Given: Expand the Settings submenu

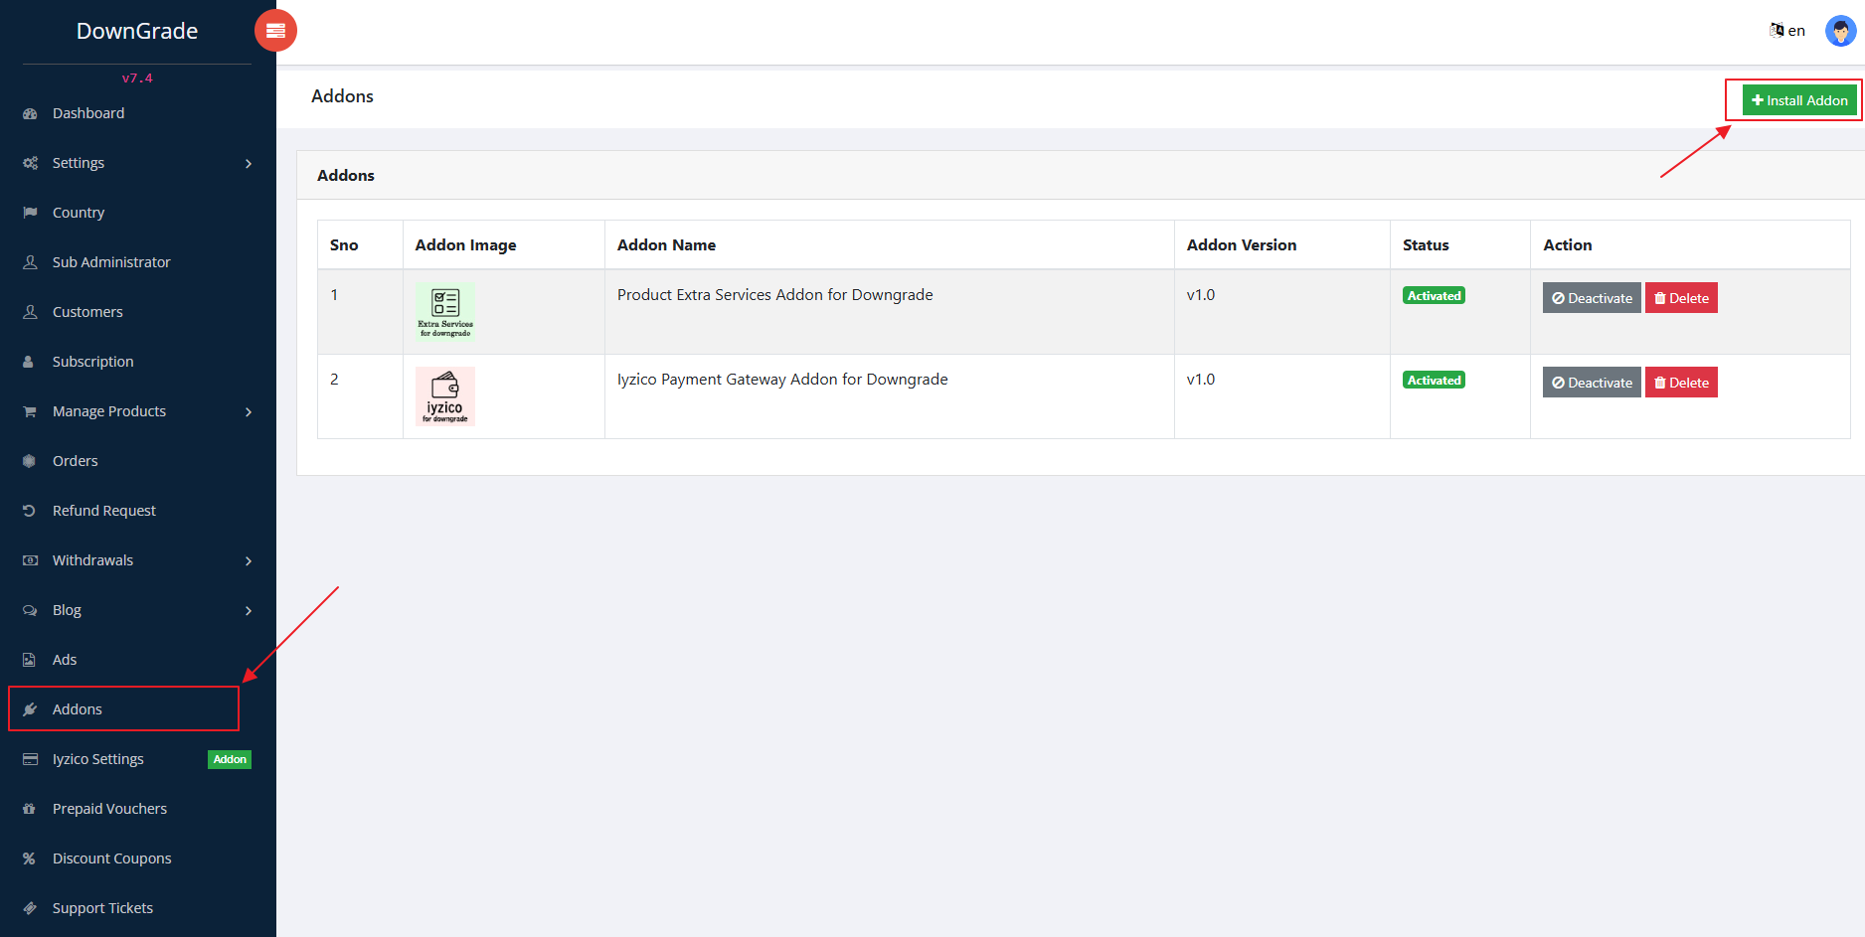Looking at the screenshot, I should 248,164.
